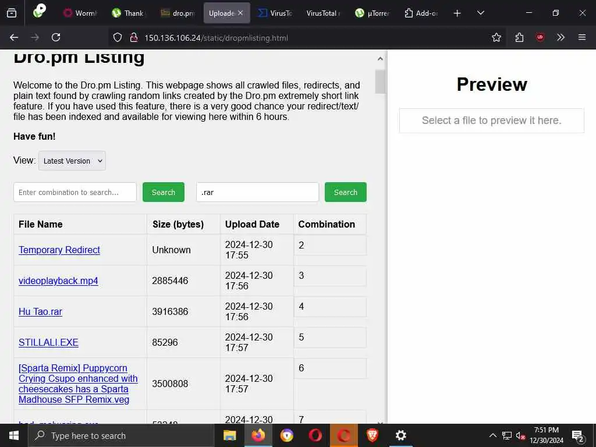The height and width of the screenshot is (447, 596).
Task: Click the 'Select a file to preview' box
Action: 491,120
